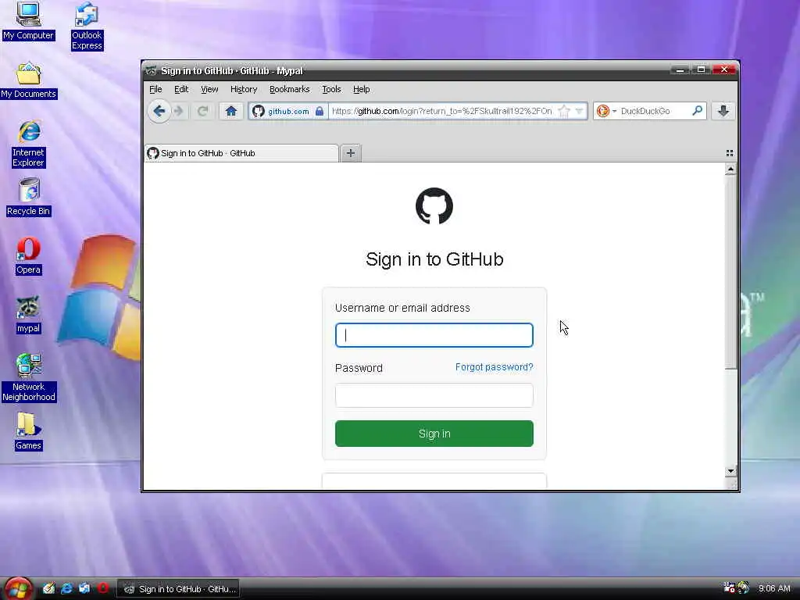This screenshot has height=600, width=800.
Task: Open the Edit menu
Action: [181, 89]
